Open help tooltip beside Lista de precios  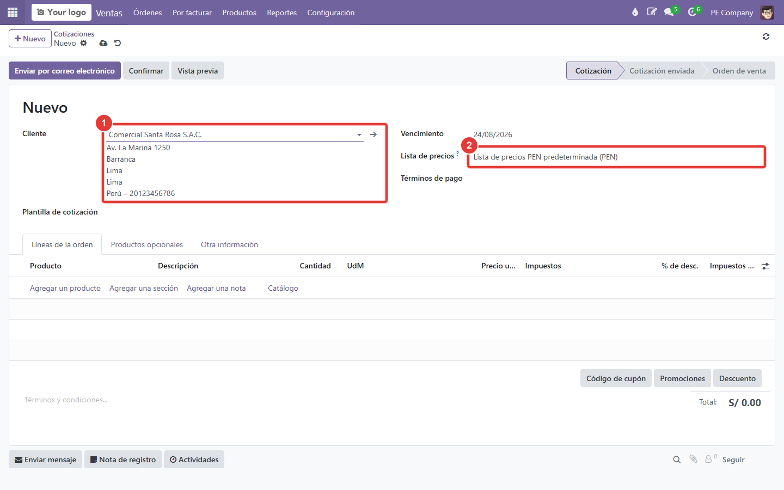pyautogui.click(x=457, y=154)
